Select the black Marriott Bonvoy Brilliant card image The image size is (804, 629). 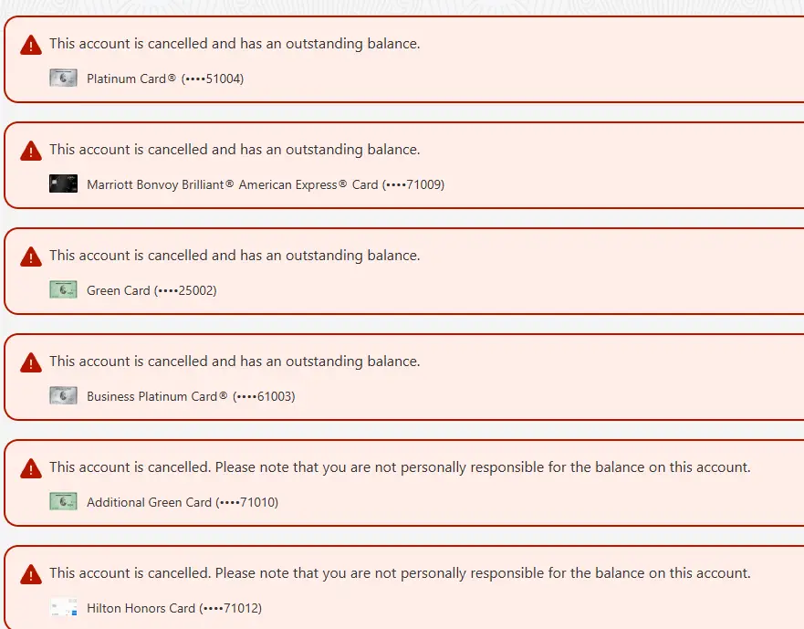63,184
